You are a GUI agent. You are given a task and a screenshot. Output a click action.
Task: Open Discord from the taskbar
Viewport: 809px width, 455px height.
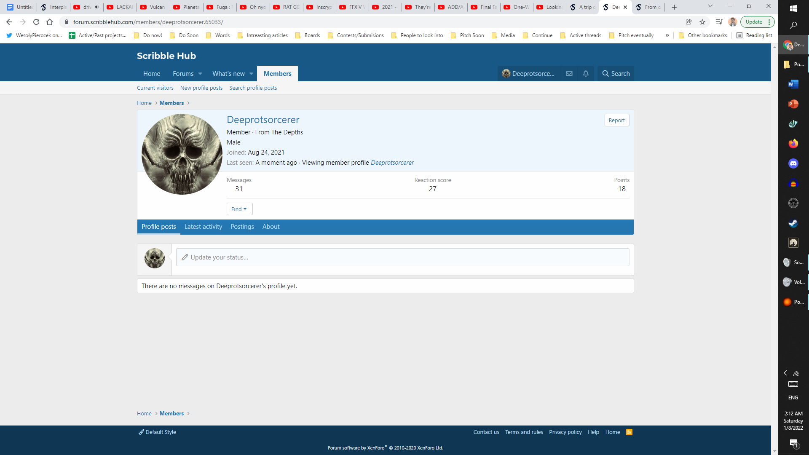[793, 163]
